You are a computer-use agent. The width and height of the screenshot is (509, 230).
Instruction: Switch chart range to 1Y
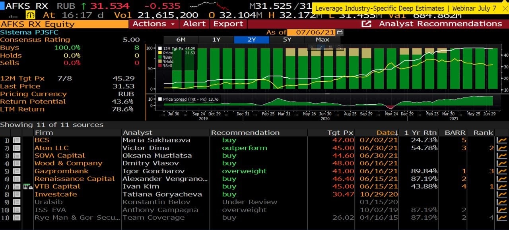pos(216,40)
